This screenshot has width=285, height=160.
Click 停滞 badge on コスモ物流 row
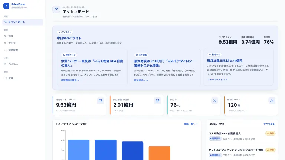click(271, 133)
